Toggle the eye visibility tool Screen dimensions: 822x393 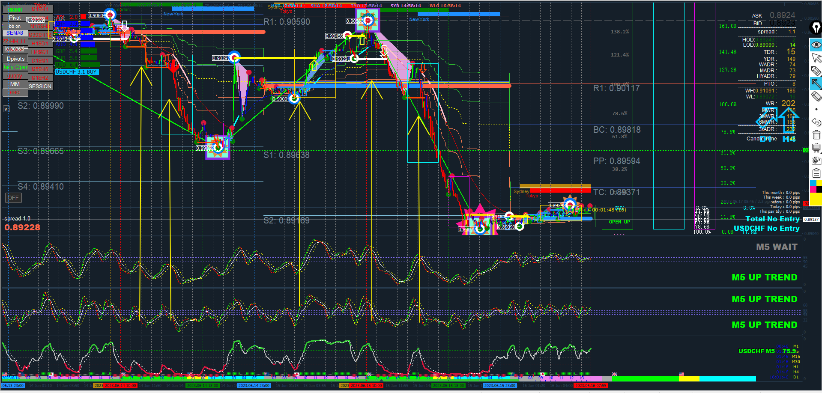tap(816, 45)
